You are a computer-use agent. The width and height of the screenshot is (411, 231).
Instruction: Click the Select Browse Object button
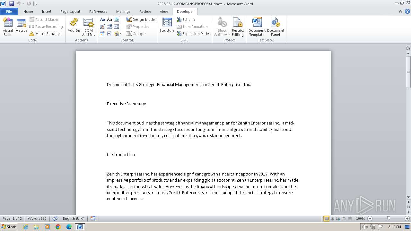pyautogui.click(x=408, y=207)
